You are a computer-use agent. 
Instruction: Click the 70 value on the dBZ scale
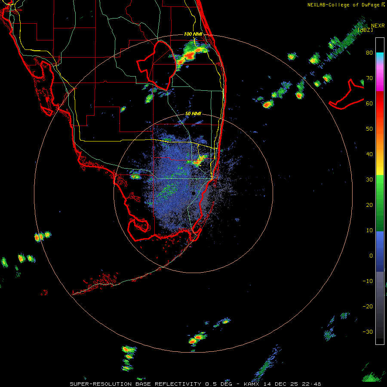pos(369,78)
